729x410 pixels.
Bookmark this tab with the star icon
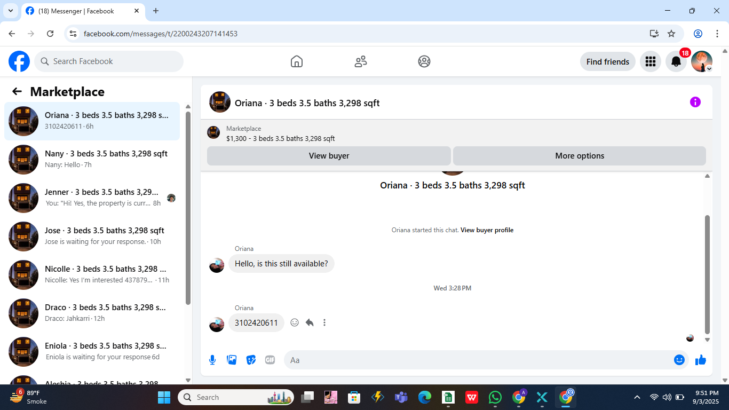[671, 34]
